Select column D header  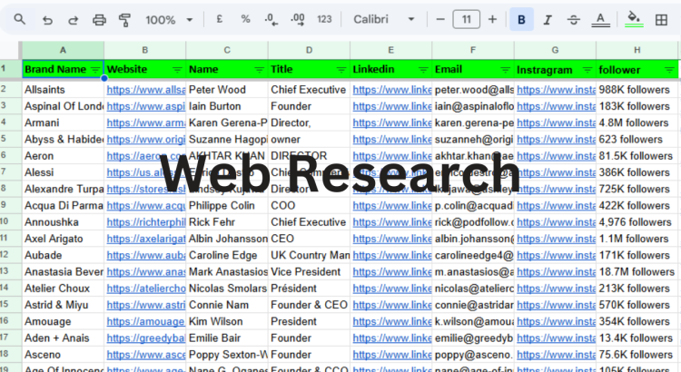pyautogui.click(x=309, y=50)
